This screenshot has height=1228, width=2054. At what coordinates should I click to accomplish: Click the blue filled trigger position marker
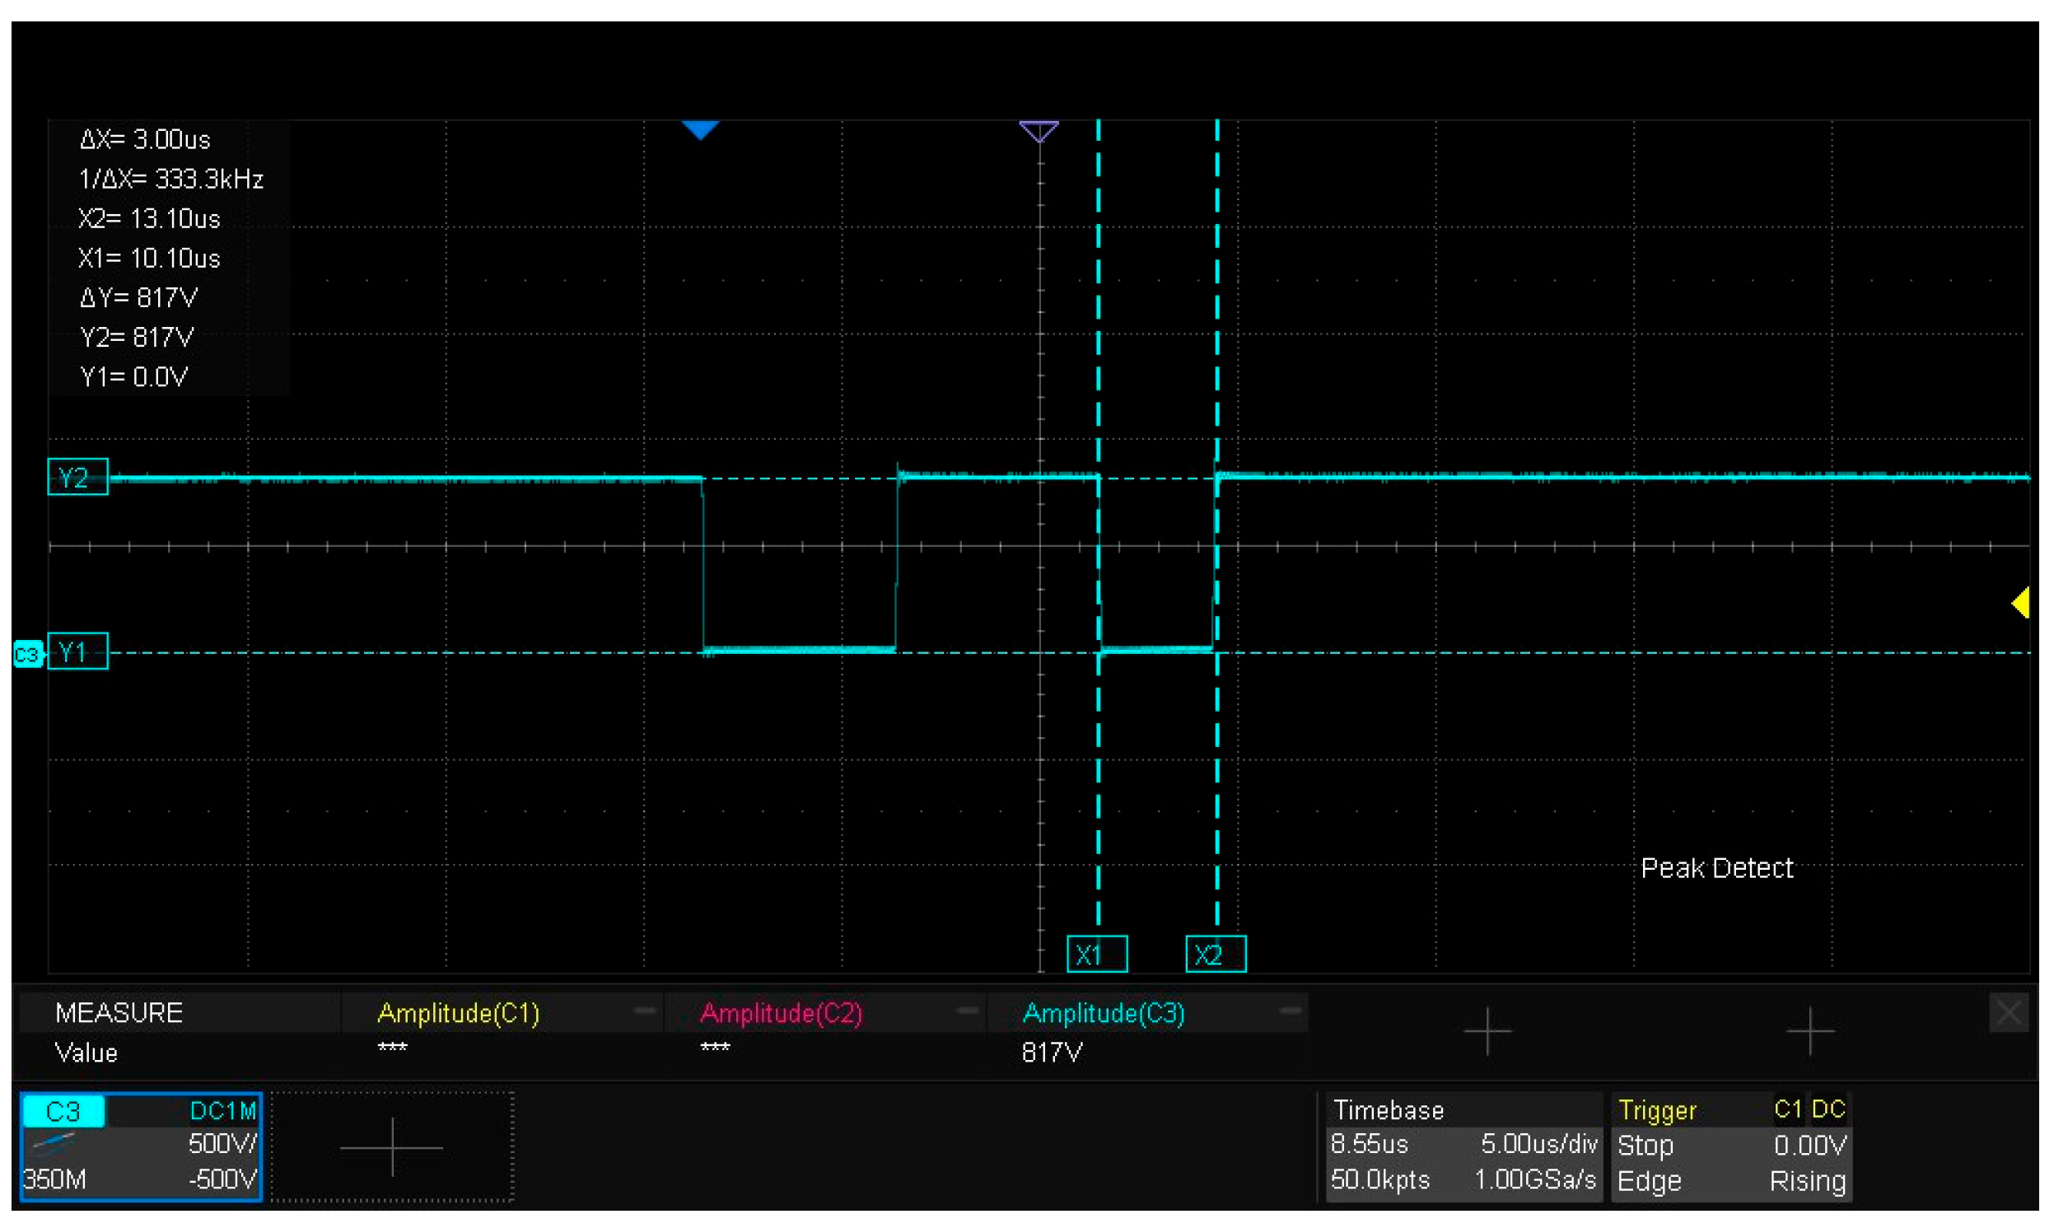coord(700,130)
